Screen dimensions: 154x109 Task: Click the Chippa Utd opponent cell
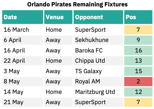pos(98,61)
